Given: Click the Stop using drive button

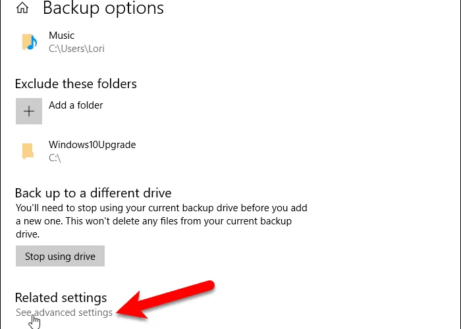Looking at the screenshot, I should pyautogui.click(x=61, y=256).
